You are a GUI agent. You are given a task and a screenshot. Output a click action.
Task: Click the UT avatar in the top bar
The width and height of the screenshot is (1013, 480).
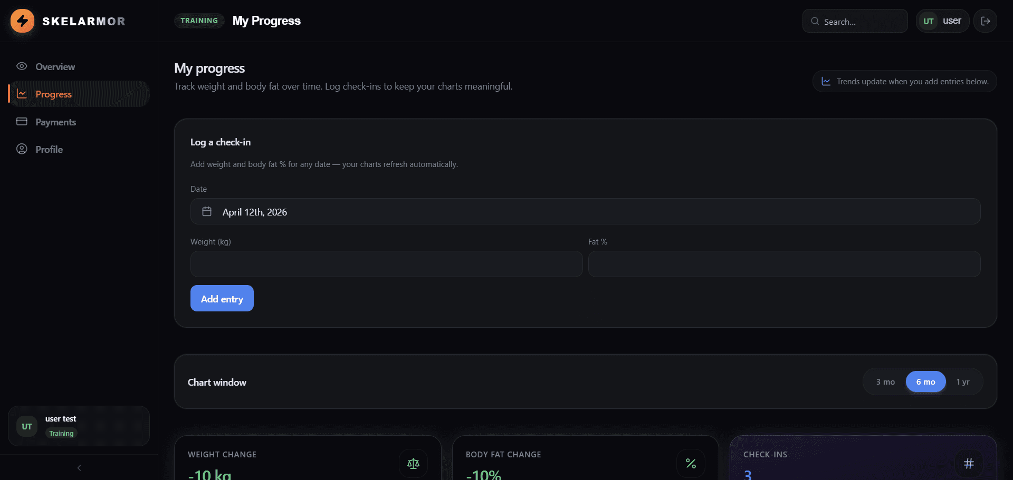click(x=928, y=21)
